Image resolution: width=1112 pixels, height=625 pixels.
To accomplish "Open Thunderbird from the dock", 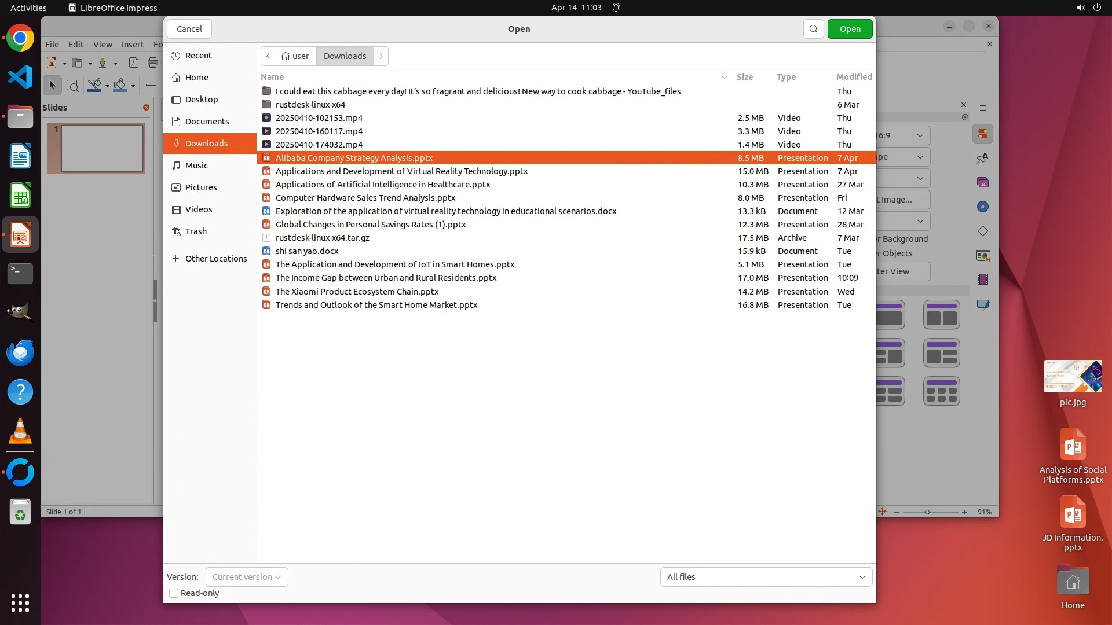I will coord(20,352).
